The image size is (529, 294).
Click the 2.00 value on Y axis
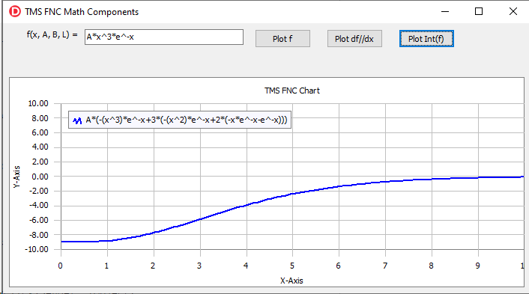coord(40,162)
